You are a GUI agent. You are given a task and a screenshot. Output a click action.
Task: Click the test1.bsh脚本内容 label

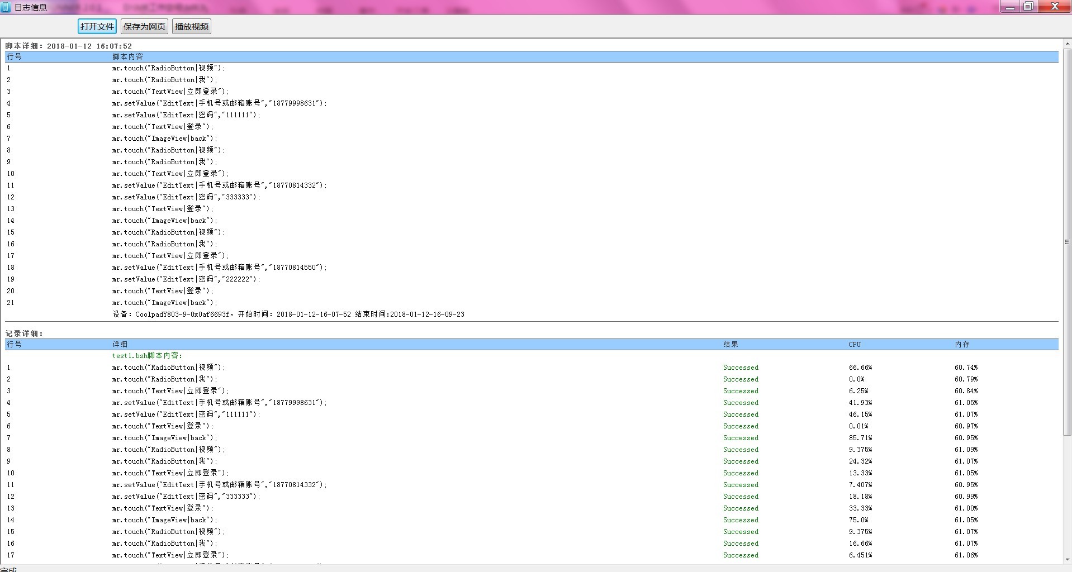pos(147,355)
